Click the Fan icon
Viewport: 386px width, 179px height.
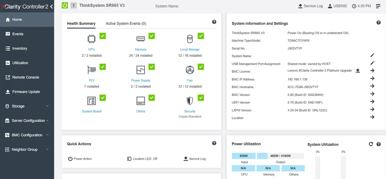pos(190,70)
